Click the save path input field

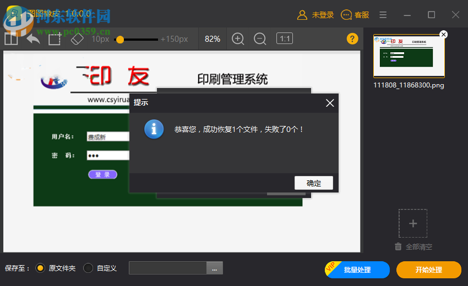168,268
